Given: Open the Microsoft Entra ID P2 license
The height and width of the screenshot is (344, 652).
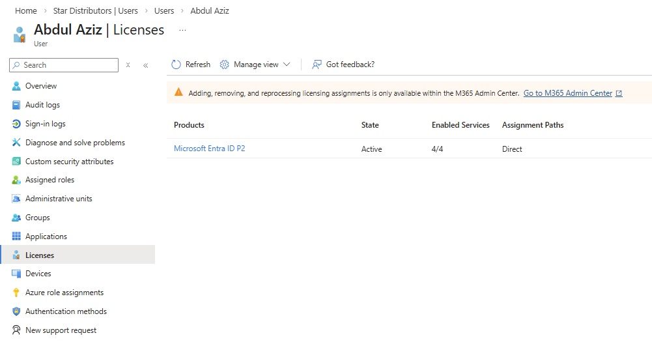Looking at the screenshot, I should (209, 149).
